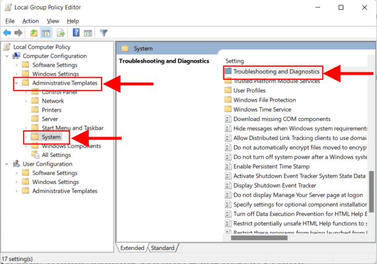The width and height of the screenshot is (377, 264).
Task: Expand the Network node chevron
Action: pyautogui.click(x=26, y=101)
